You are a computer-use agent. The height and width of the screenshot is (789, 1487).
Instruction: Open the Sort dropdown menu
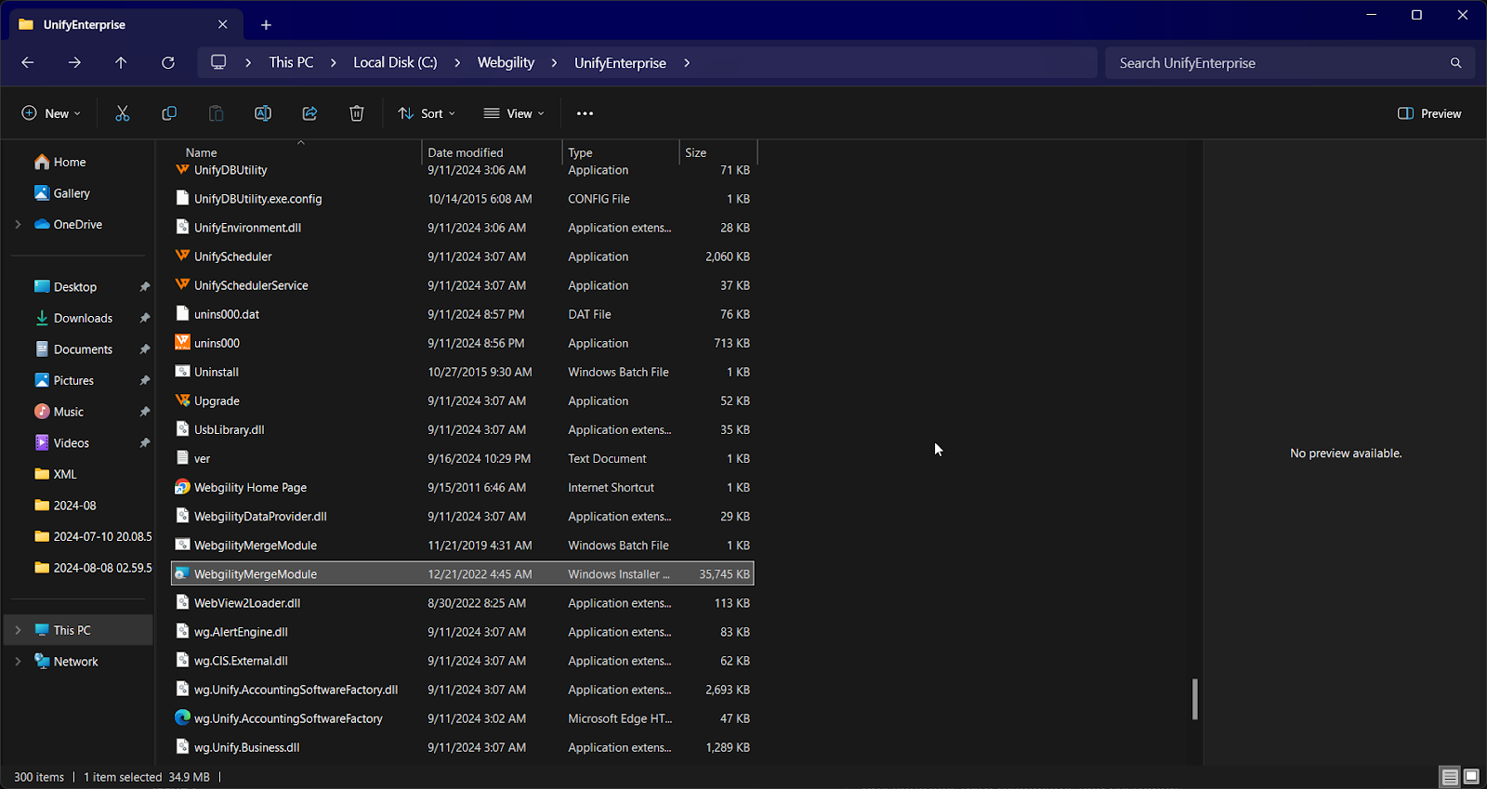427,113
